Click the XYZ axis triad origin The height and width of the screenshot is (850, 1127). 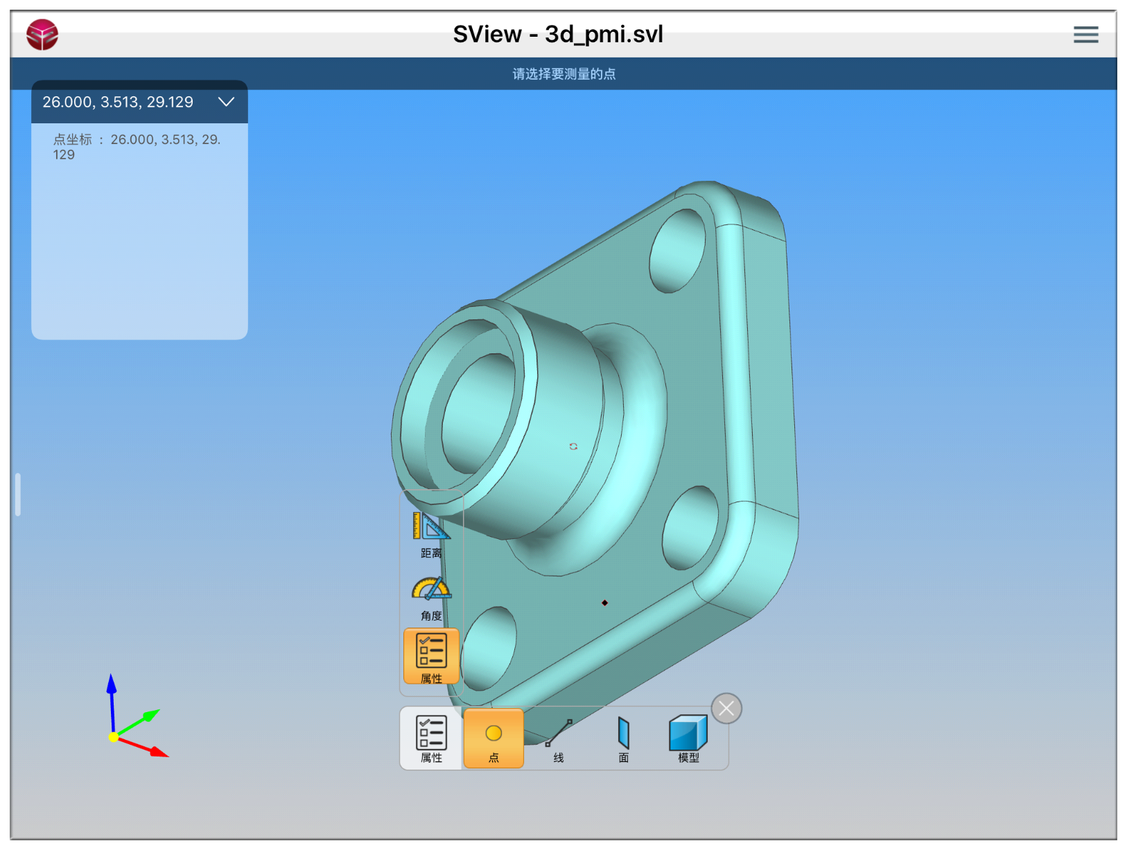(x=113, y=737)
